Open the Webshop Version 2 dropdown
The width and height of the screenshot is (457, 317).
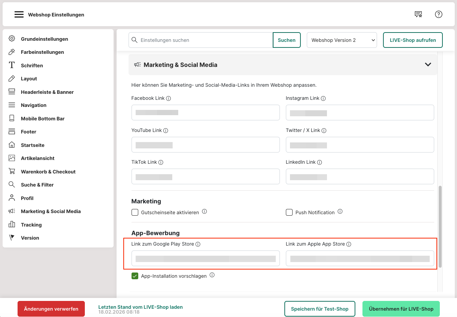click(x=342, y=40)
